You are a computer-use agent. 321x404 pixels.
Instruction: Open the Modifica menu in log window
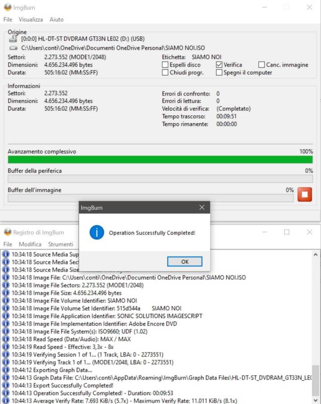[30, 244]
